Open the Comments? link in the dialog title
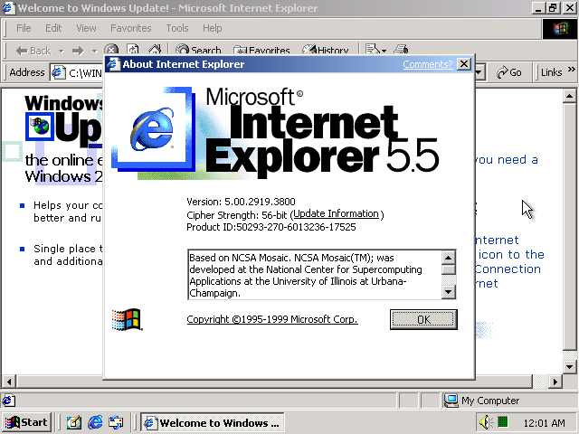This screenshot has height=434, width=579. tap(427, 64)
